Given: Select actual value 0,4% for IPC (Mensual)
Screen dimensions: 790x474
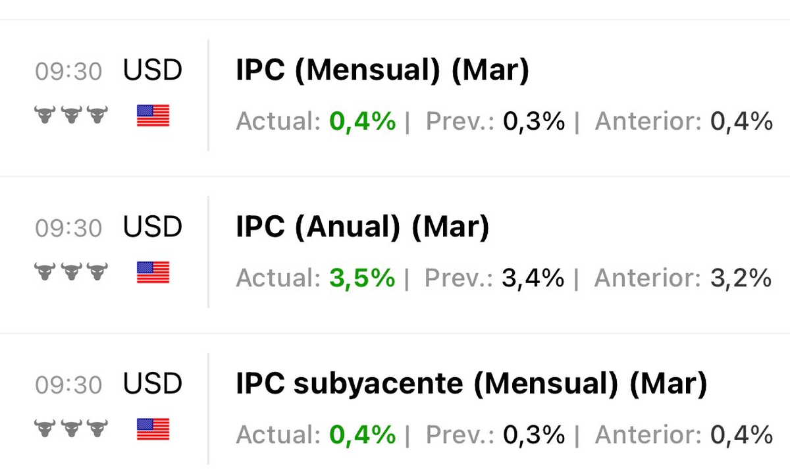Looking at the screenshot, I should pyautogui.click(x=363, y=121).
